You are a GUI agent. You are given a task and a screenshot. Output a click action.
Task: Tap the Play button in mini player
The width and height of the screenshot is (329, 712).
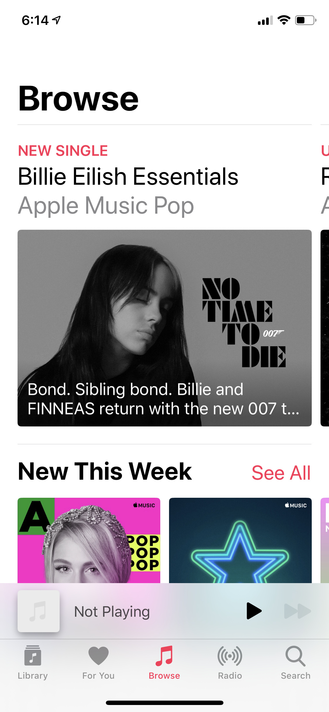[254, 611]
